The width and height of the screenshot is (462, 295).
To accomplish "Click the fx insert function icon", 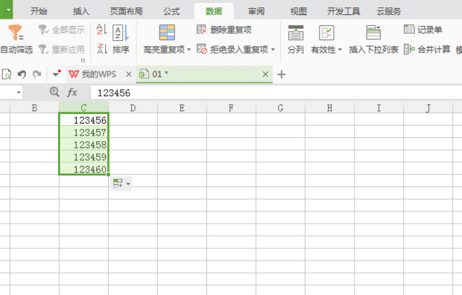I will (x=72, y=92).
